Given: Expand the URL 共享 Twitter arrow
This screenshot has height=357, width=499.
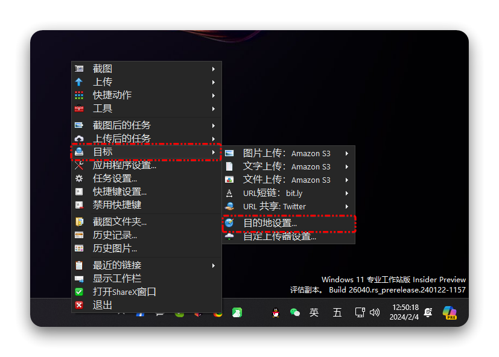Looking at the screenshot, I should click(347, 206).
